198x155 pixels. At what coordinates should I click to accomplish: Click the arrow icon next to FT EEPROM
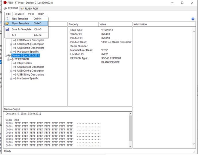[12, 59]
